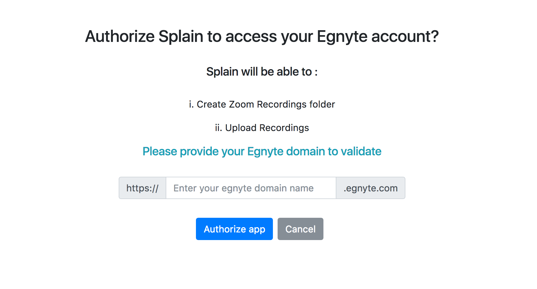
Task: Click the 'ii.' numeral before Upload Recordings
Action: click(x=218, y=128)
